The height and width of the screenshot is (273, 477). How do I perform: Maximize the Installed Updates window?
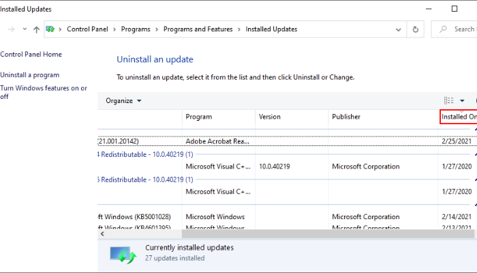455,9
